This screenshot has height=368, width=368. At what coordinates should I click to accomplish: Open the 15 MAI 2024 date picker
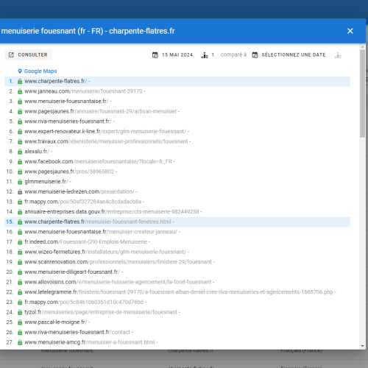point(173,54)
